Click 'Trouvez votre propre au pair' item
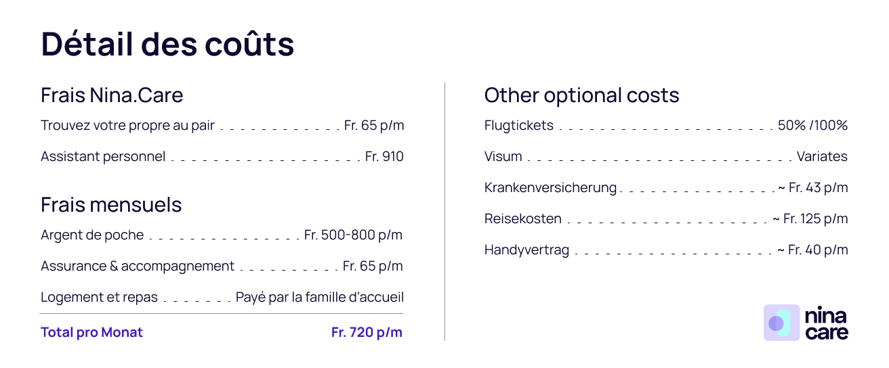 127,126
